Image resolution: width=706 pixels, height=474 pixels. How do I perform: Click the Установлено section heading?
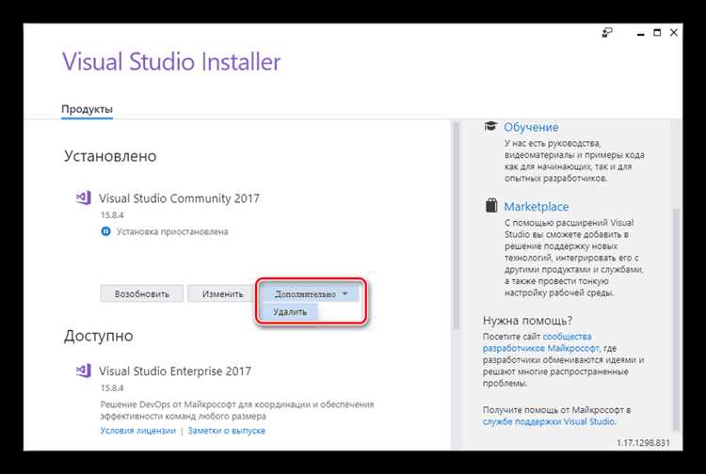click(110, 156)
